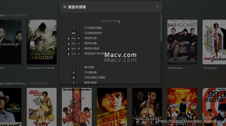The height and width of the screenshot is (126, 226).
Task: Click the '/' search key badge
Action: click(74, 67)
